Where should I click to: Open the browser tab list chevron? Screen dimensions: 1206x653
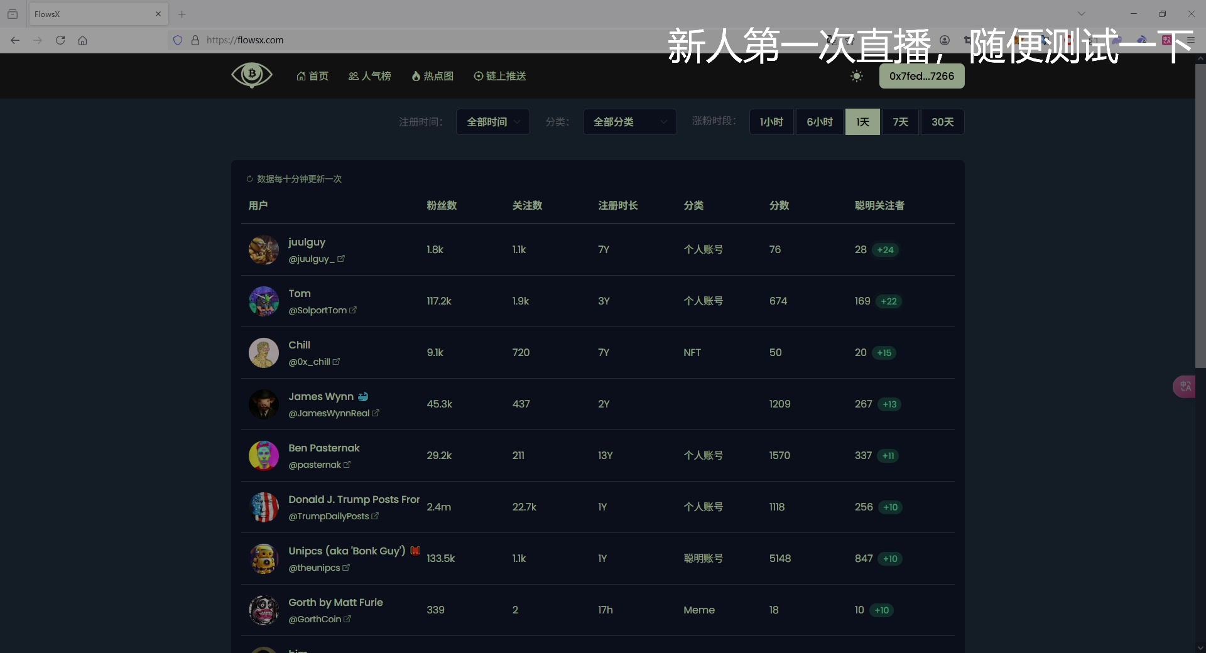pos(1081,14)
